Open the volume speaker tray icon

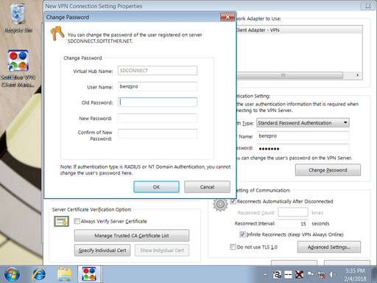tap(332, 275)
